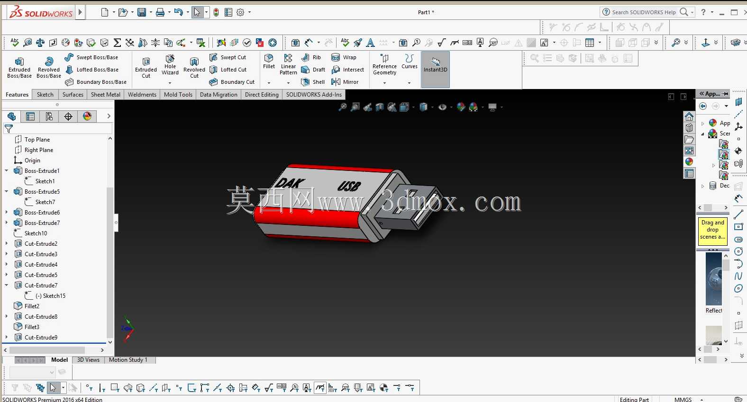Click the Intersect tool
Screen dimensions: 747x402
pos(347,70)
